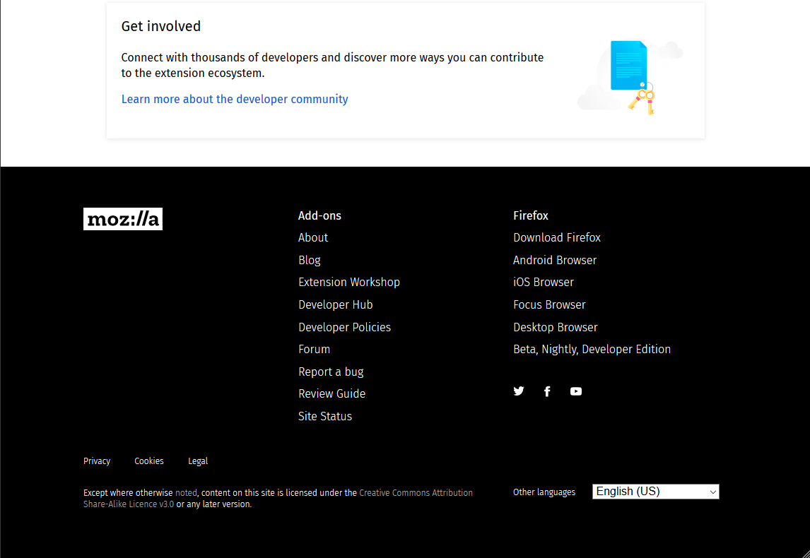The image size is (810, 558).
Task: Click the mozilla logo in the footer
Action: (x=122, y=218)
